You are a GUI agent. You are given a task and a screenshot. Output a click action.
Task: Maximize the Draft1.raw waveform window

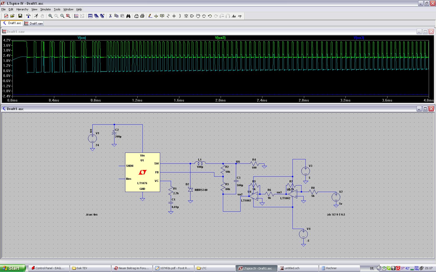pyautogui.click(x=425, y=32)
